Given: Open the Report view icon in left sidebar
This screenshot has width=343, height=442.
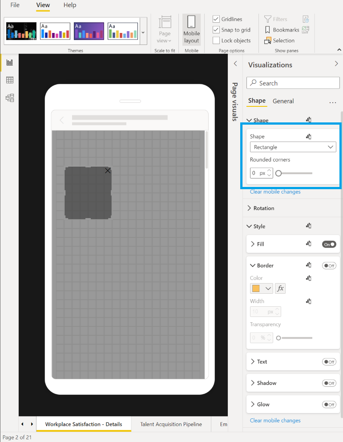Looking at the screenshot, I should [x=9, y=62].
